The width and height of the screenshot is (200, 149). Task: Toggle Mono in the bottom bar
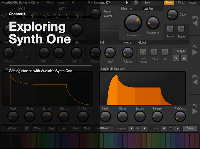tap(87, 128)
